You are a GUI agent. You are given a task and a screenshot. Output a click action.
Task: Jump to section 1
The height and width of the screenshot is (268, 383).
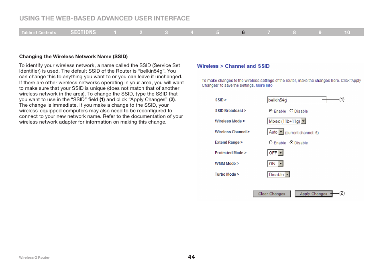pos(115,32)
